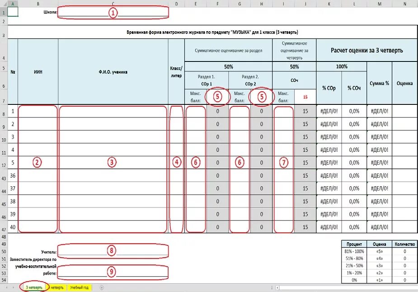Screen dimensions: 418x292
Task: Click the grade "«2»" cell
Action: click(x=379, y=273)
